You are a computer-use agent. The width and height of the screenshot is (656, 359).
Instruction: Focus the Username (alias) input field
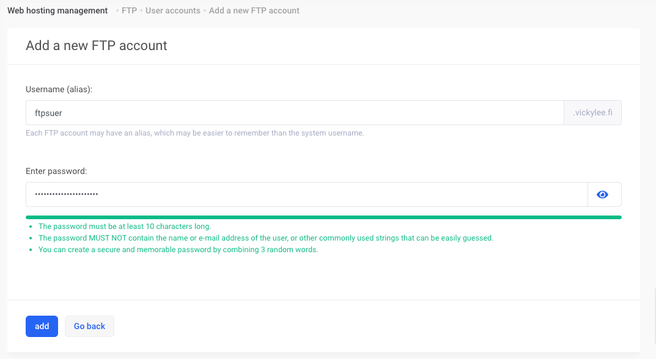293,113
